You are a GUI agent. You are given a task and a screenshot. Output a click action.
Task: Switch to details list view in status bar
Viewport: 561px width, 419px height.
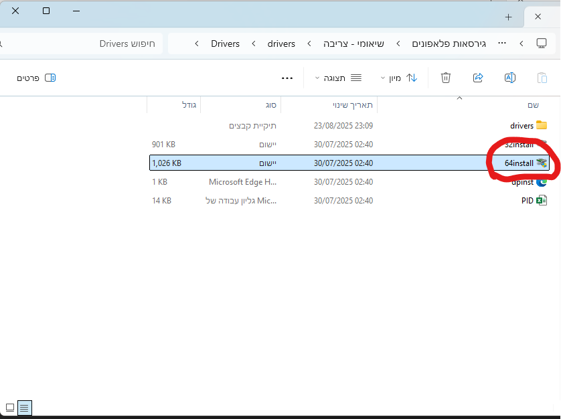(24, 407)
